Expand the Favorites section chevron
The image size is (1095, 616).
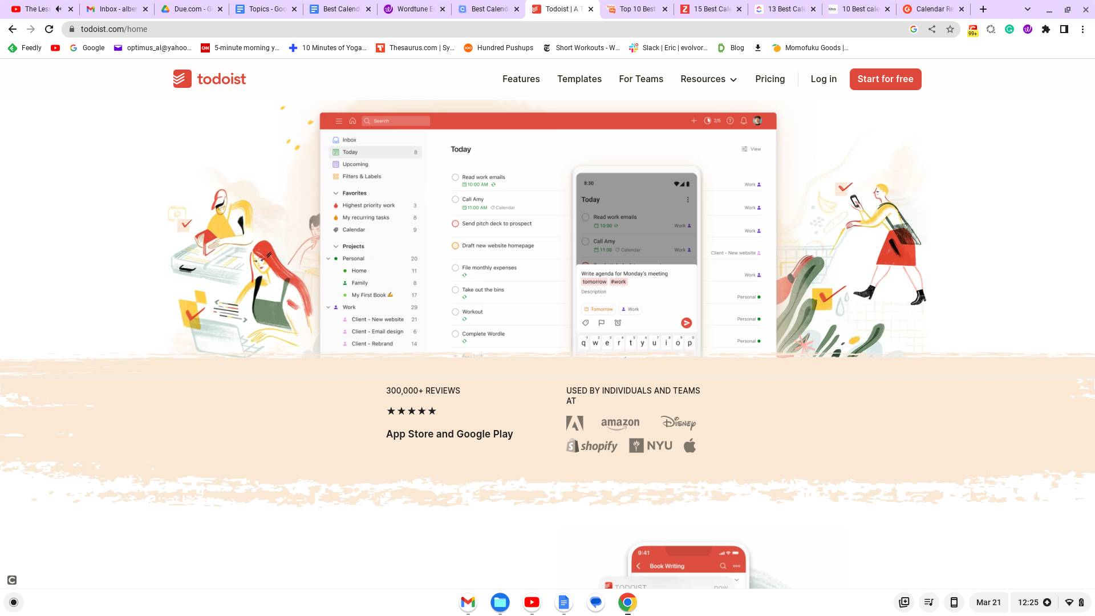335,193
